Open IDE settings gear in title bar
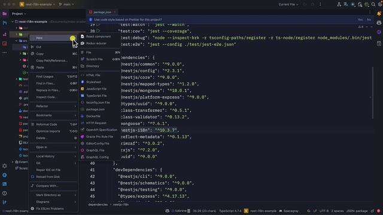This screenshot has height=215, width=383. [380, 4]
